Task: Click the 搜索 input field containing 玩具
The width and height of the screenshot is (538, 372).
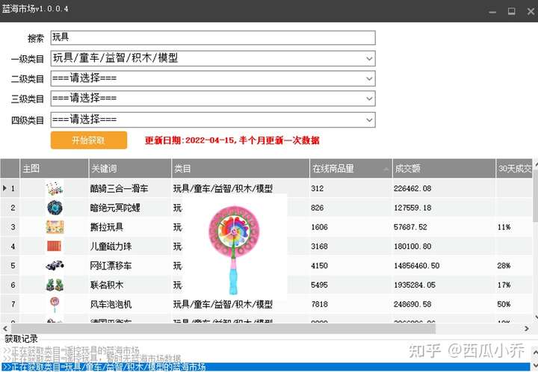Action: [213, 37]
